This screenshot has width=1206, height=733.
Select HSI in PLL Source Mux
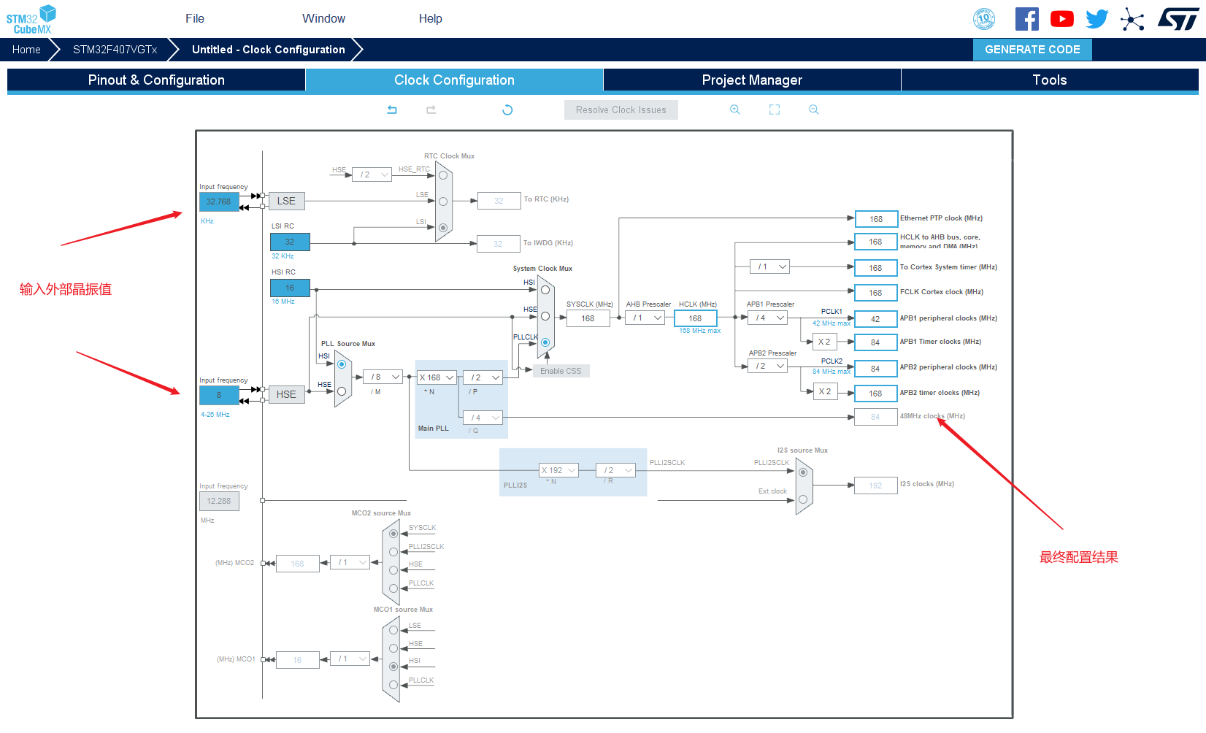pos(342,364)
